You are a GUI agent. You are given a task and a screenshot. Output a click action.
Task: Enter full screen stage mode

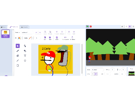[x=133, y=27]
